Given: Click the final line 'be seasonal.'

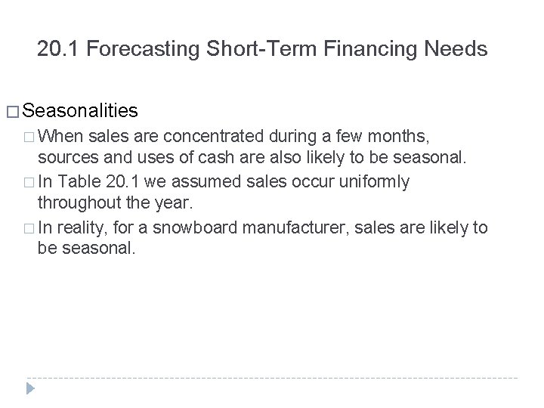Looking at the screenshot, I should (x=86, y=249).
